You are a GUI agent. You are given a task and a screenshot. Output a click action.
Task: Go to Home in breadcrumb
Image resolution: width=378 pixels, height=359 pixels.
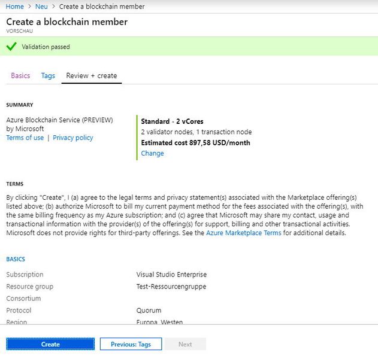pos(15,7)
